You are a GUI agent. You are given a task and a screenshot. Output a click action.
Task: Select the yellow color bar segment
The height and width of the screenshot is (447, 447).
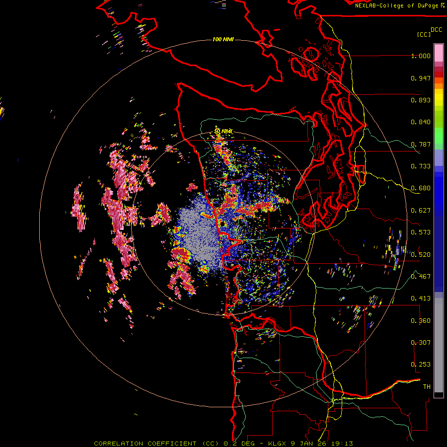point(439,97)
